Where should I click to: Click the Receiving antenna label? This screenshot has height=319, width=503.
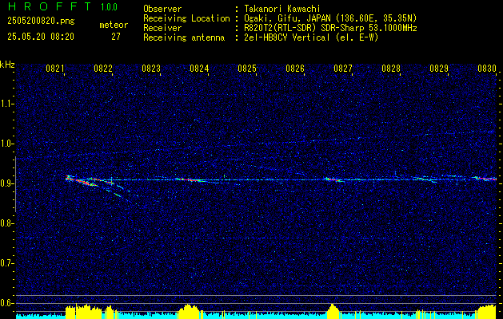pos(184,37)
